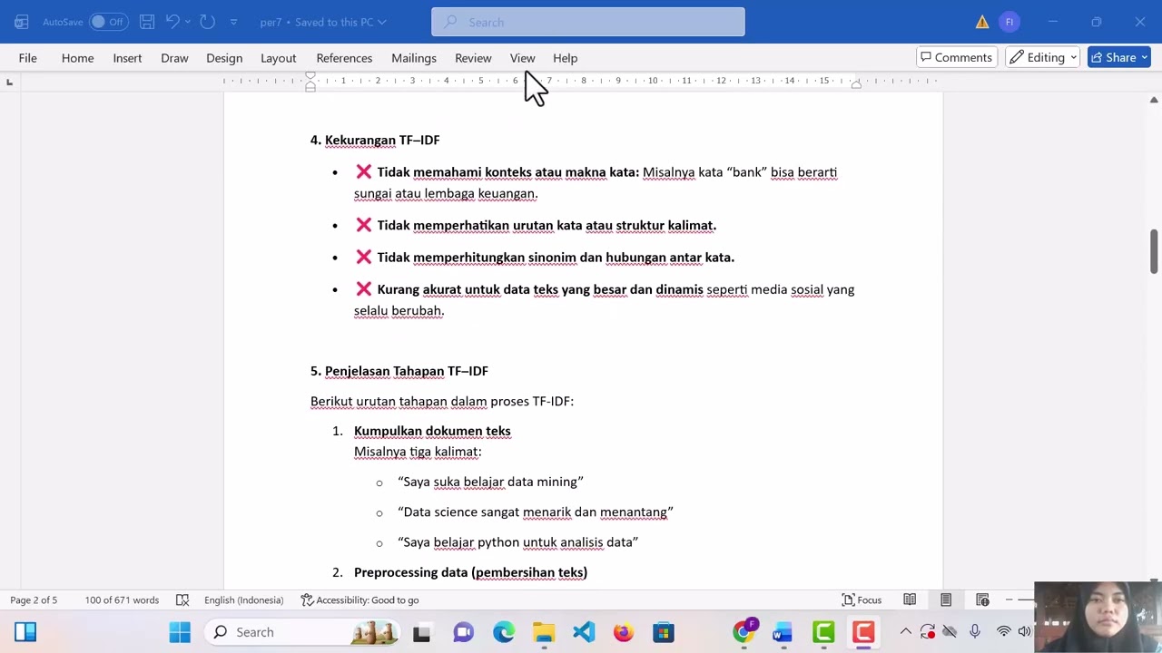1162x653 pixels.
Task: Open the Review tab
Action: tap(473, 58)
